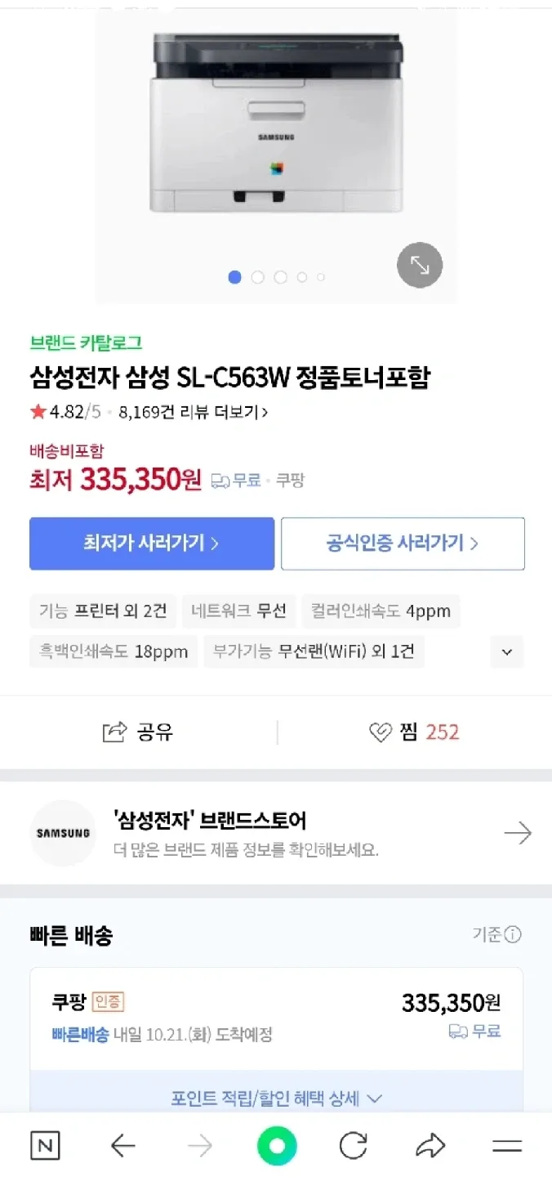Go back with the left arrow
This screenshot has height=1177, width=552.
pyautogui.click(x=122, y=1146)
